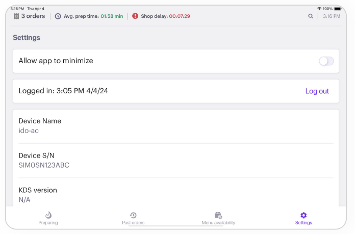The image size is (355, 234).
Task: Click the Shop delay label
Action: (154, 16)
